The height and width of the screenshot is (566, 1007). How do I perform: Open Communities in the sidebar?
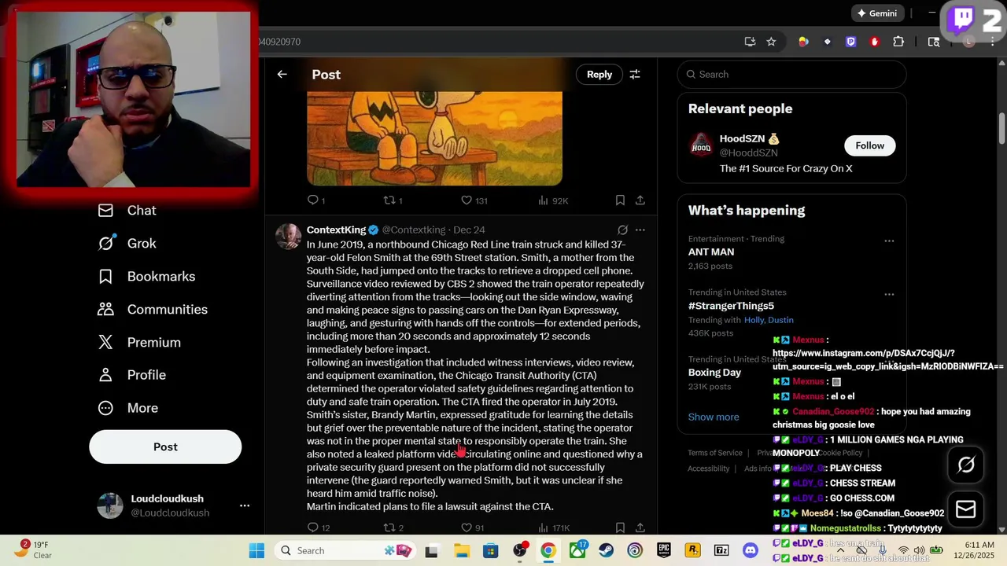153,310
